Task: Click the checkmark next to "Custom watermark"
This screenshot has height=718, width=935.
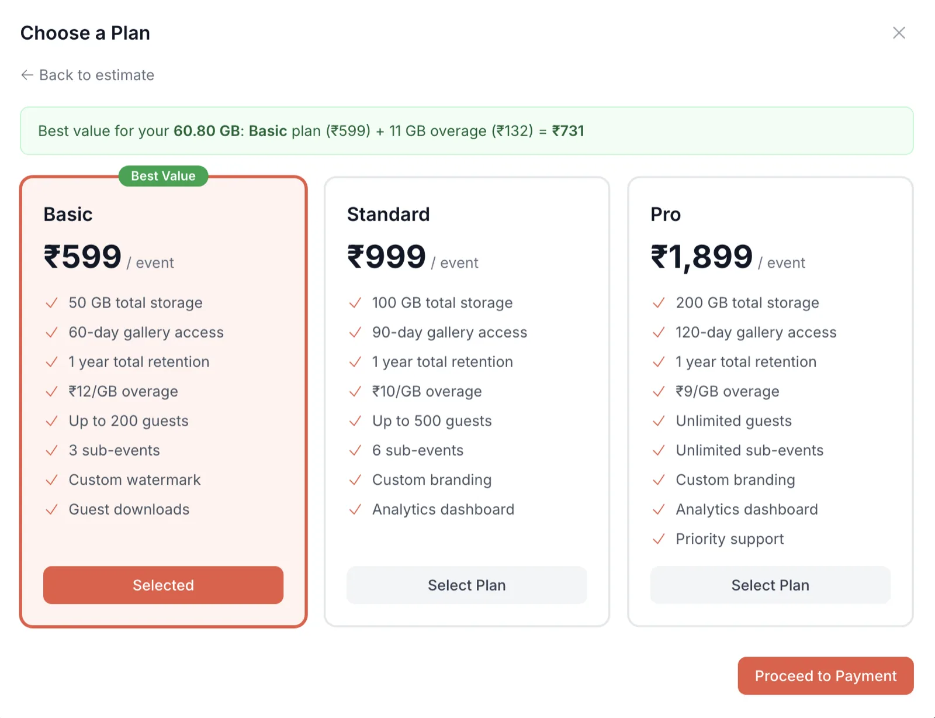Action: tap(51, 480)
